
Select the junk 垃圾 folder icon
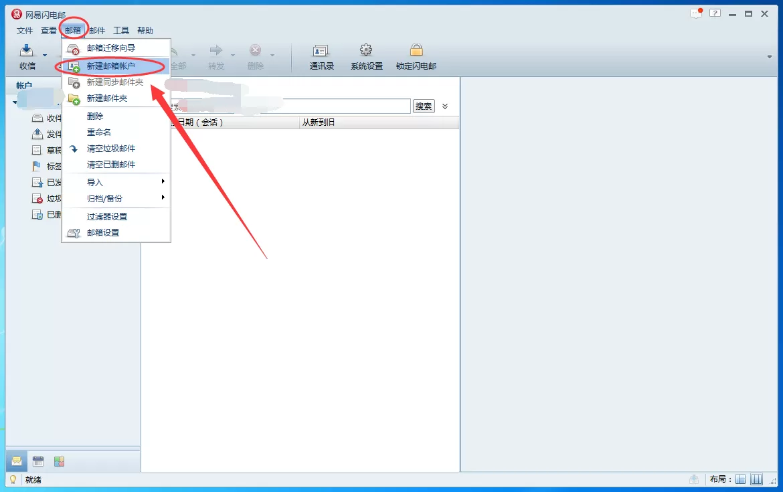pos(37,198)
